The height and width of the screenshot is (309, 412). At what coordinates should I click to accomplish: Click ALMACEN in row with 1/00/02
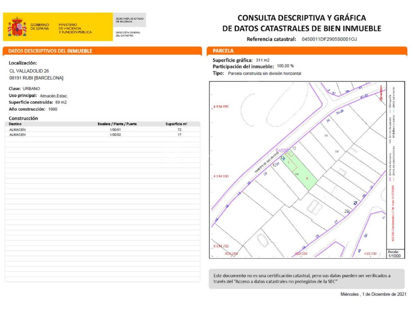pos(17,135)
